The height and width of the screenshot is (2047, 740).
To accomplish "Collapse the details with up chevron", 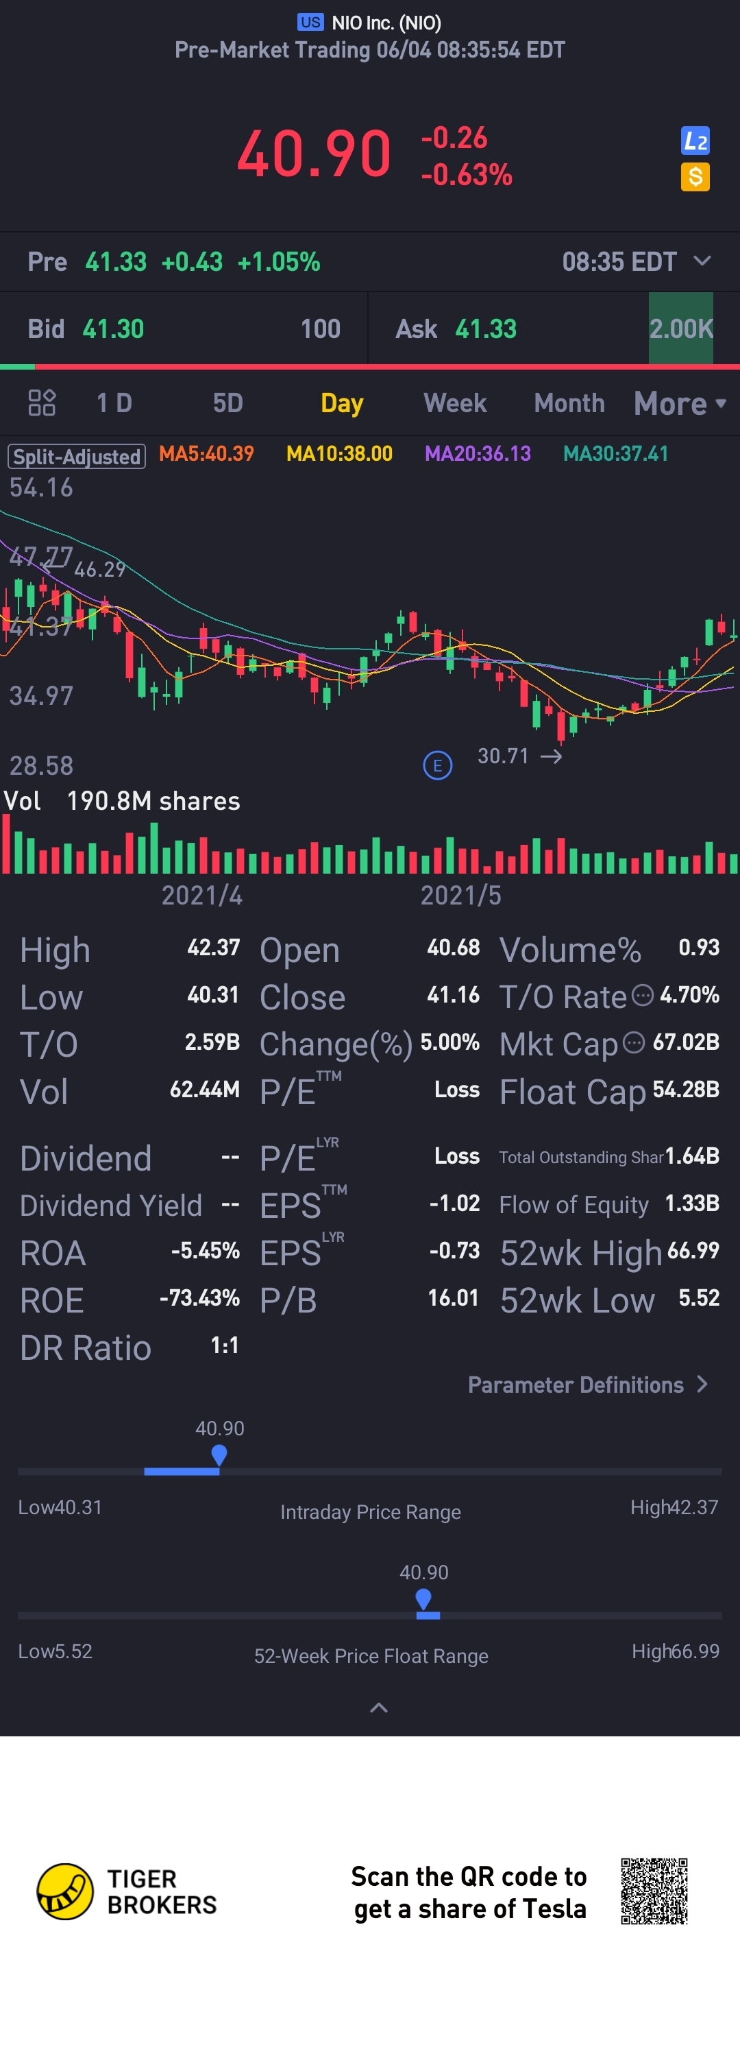I will tap(380, 1708).
